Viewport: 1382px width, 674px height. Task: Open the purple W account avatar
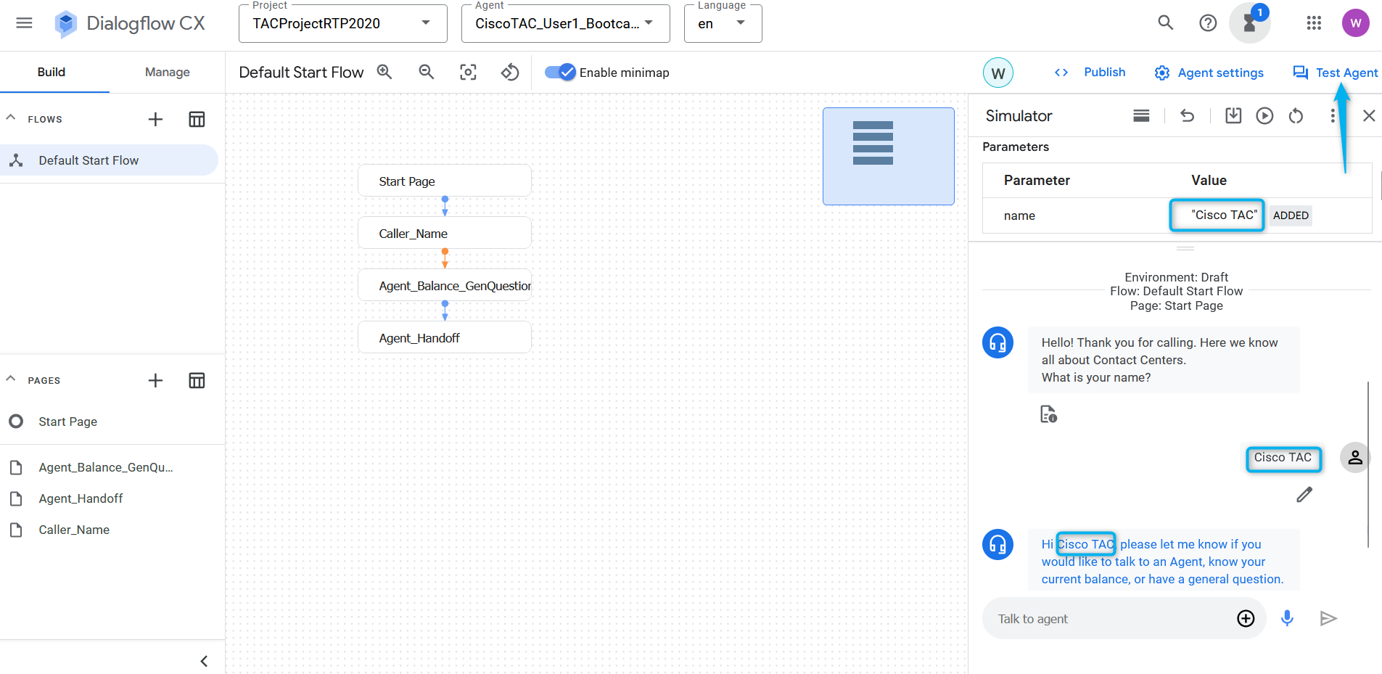1356,23
